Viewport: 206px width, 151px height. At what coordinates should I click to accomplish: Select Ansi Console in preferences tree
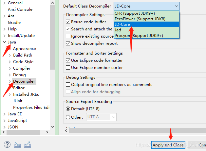pyautogui.click(x=20, y=9)
